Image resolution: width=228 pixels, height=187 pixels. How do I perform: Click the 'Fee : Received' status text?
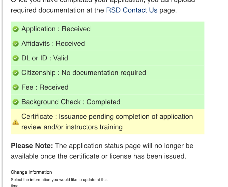pos(45,87)
